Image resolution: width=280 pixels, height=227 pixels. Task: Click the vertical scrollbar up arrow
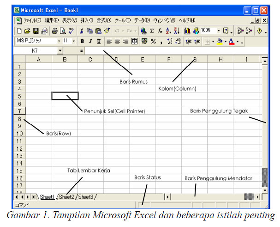[x=265, y=61]
